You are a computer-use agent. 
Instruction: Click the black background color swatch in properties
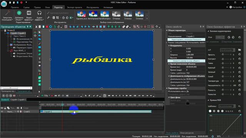tap(188, 103)
